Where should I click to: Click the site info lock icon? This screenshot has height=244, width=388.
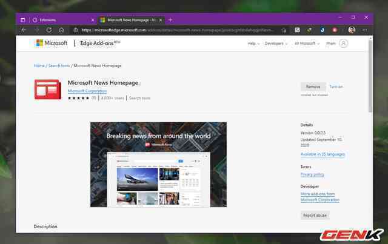tap(75, 30)
